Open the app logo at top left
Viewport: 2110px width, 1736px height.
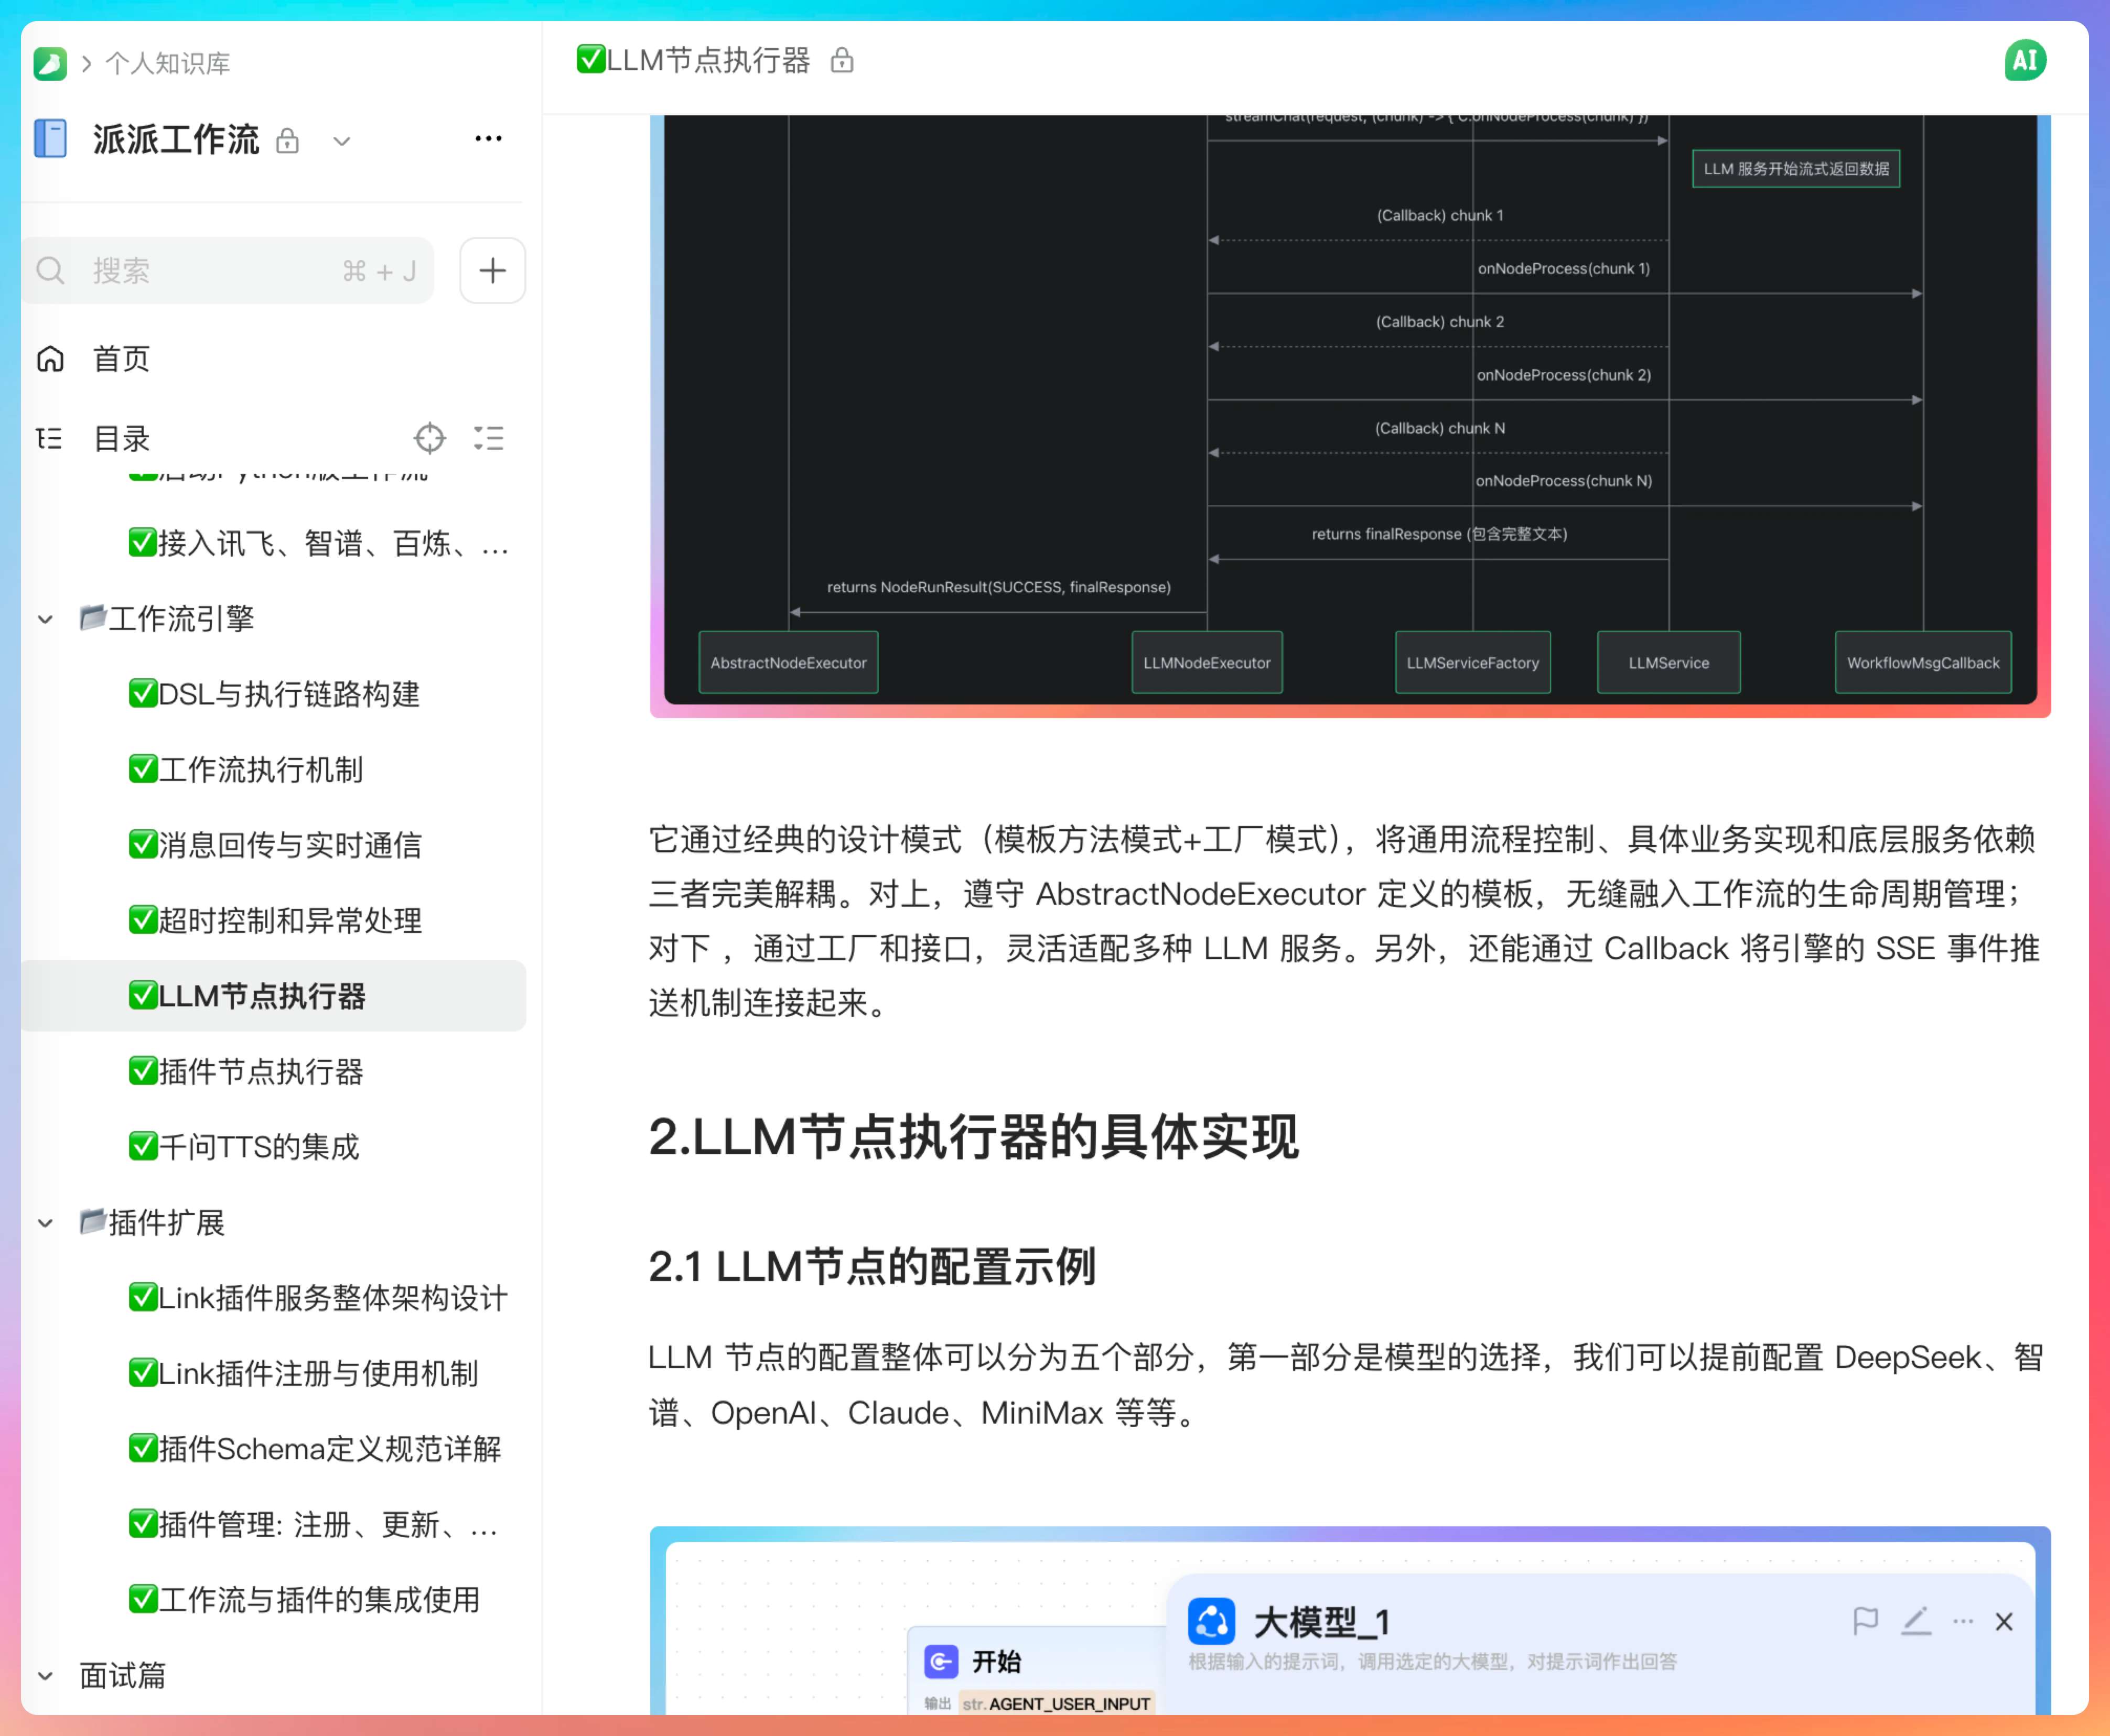50,64
